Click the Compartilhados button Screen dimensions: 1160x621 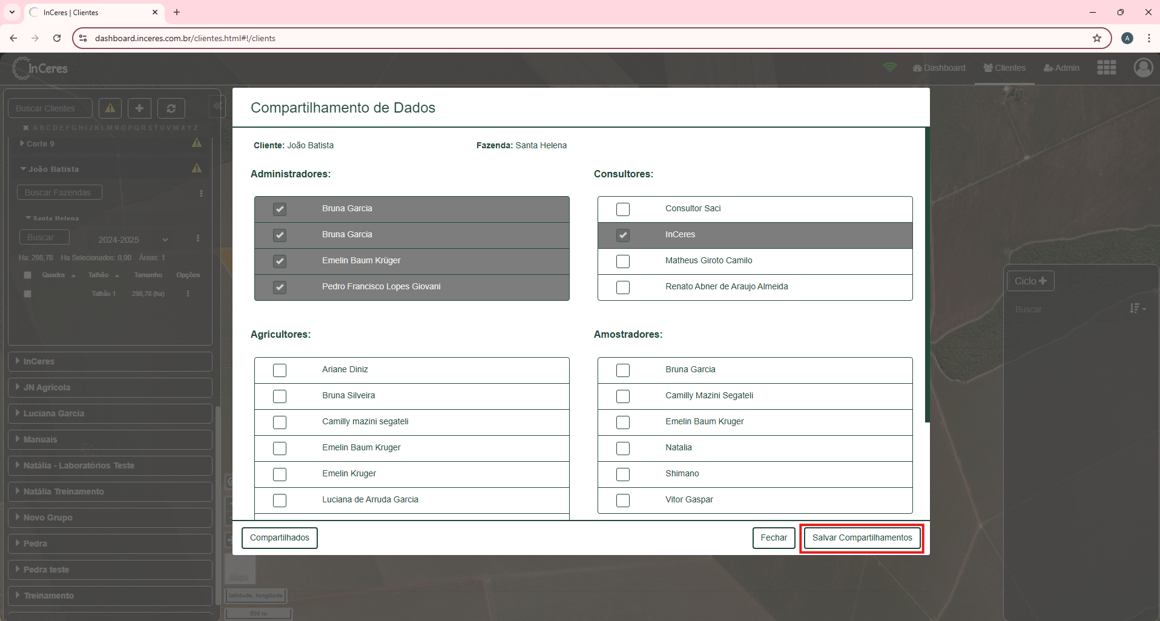click(280, 537)
